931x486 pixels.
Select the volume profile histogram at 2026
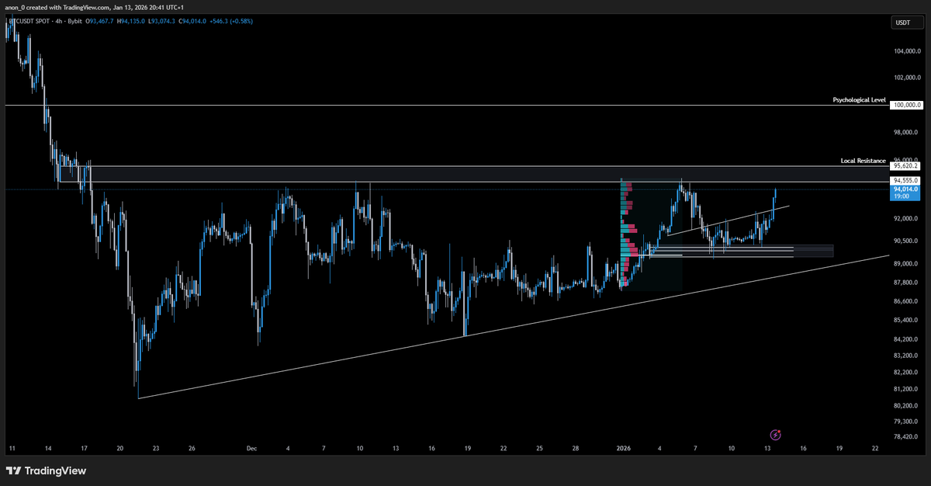pyautogui.click(x=630, y=233)
